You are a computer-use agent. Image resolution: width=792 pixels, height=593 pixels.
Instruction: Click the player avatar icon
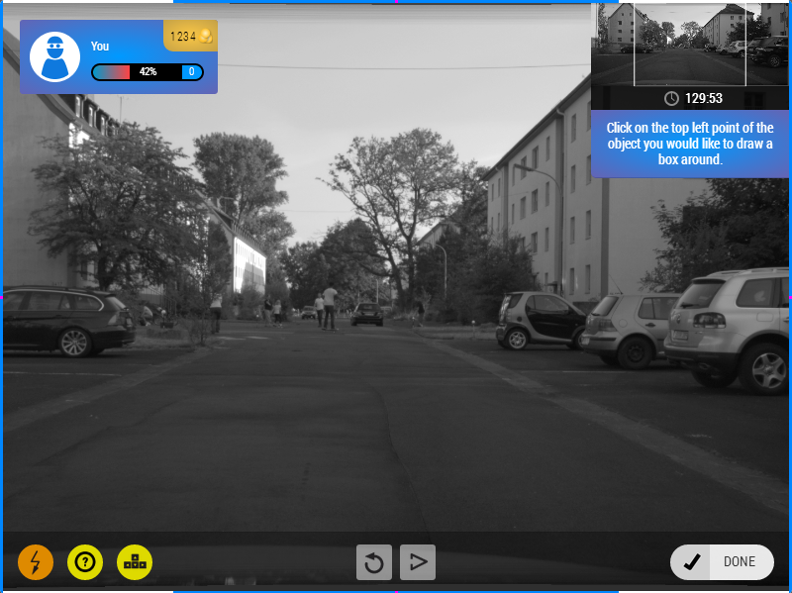pos(54,56)
